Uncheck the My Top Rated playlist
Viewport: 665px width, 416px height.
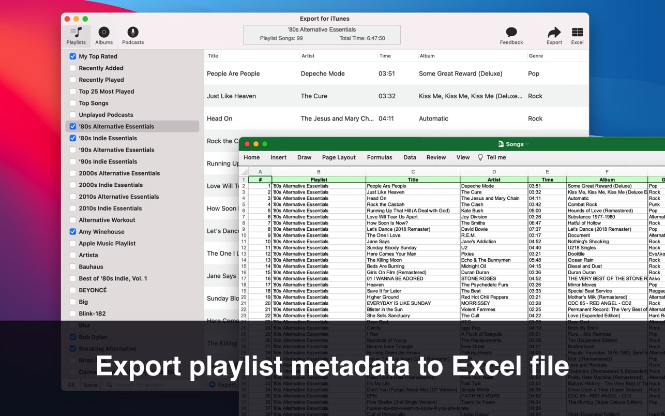coord(73,56)
